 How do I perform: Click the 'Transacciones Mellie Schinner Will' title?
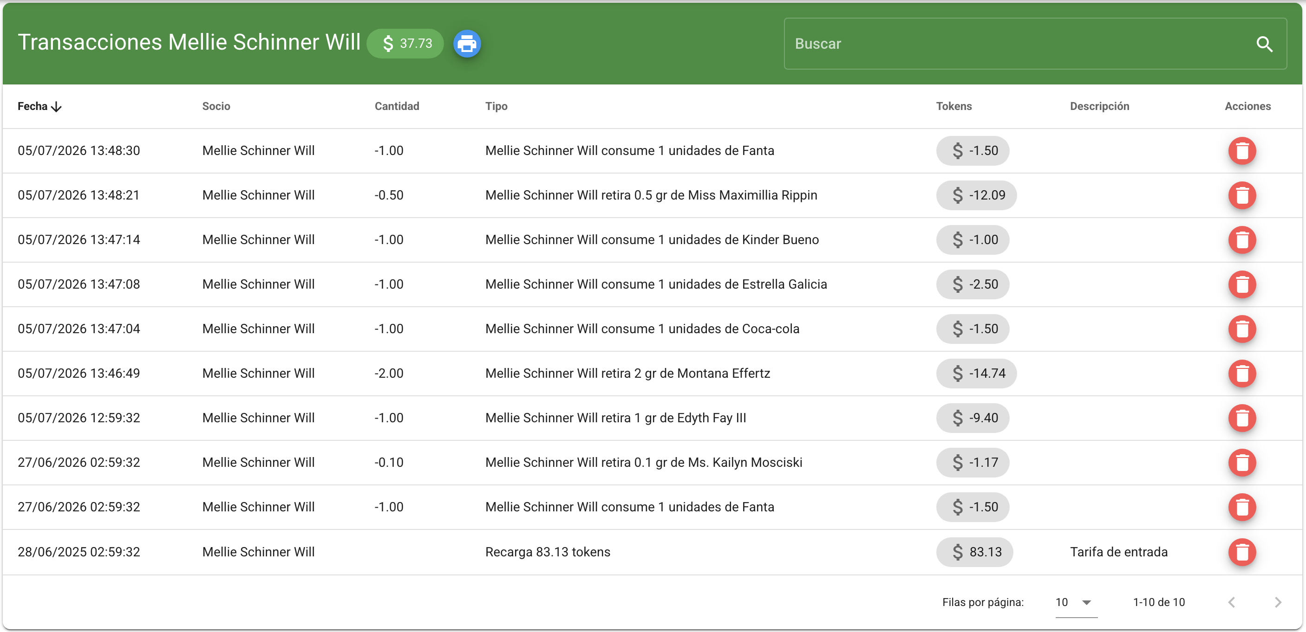[x=189, y=42]
